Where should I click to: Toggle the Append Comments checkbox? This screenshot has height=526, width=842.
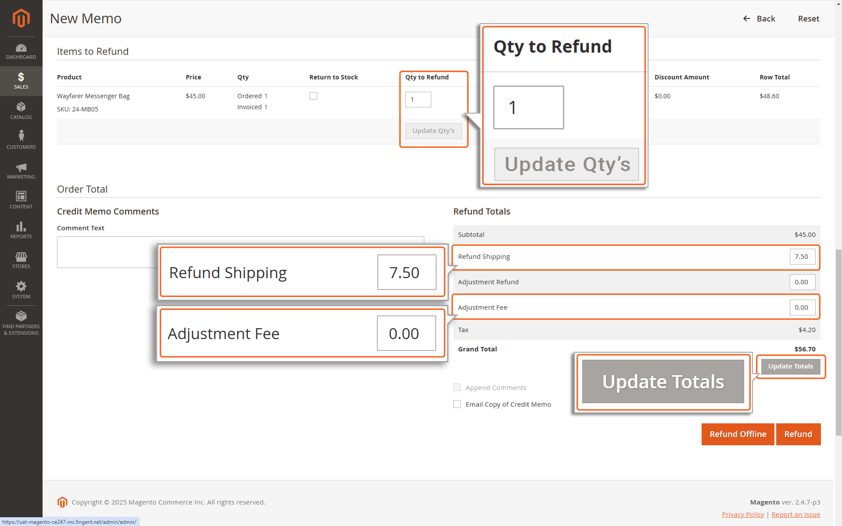457,387
